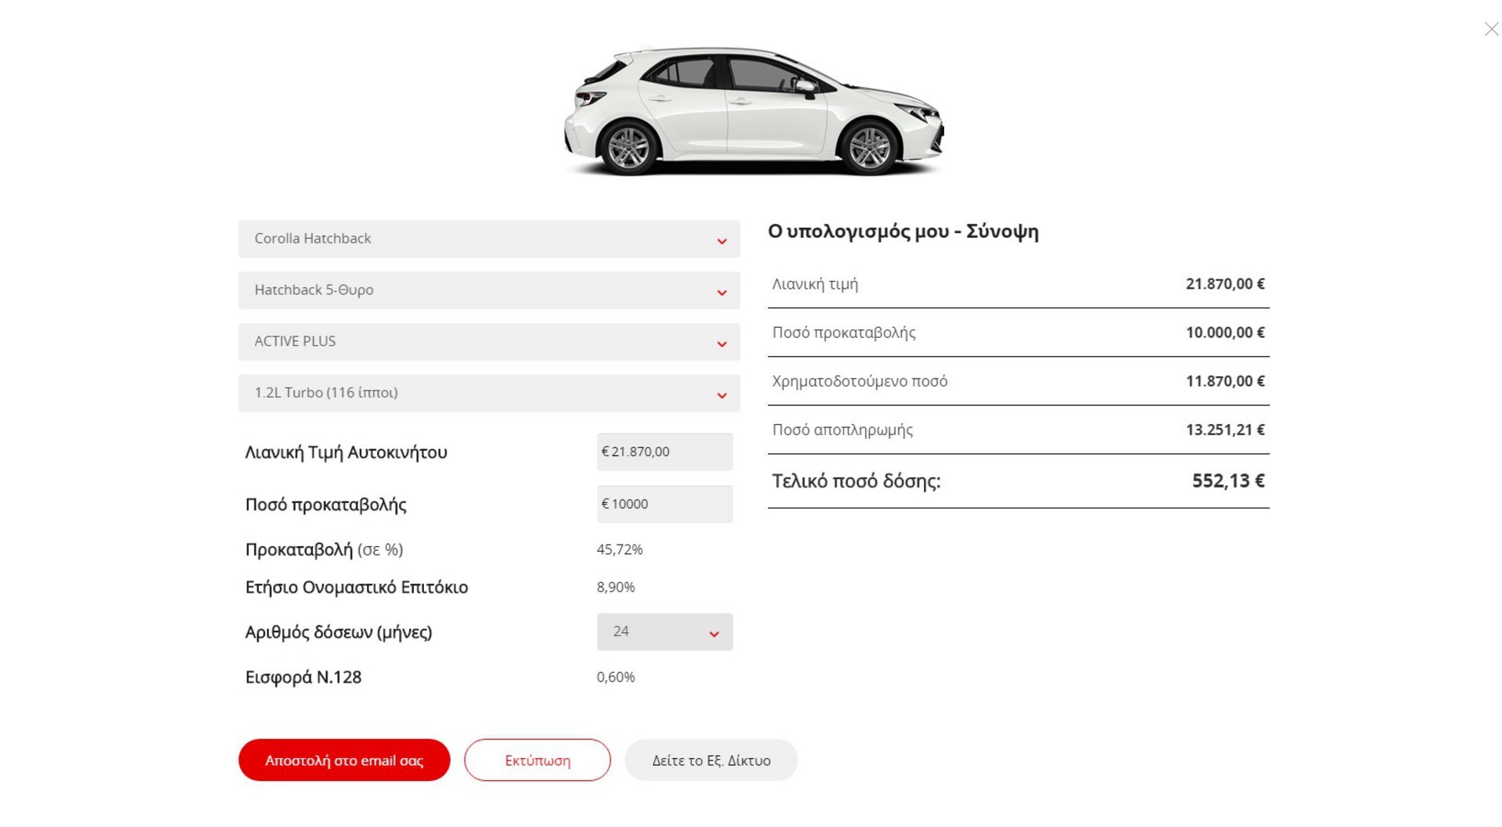The image size is (1502, 827).
Task: Click the 45,72% down payment percentage
Action: [619, 550]
